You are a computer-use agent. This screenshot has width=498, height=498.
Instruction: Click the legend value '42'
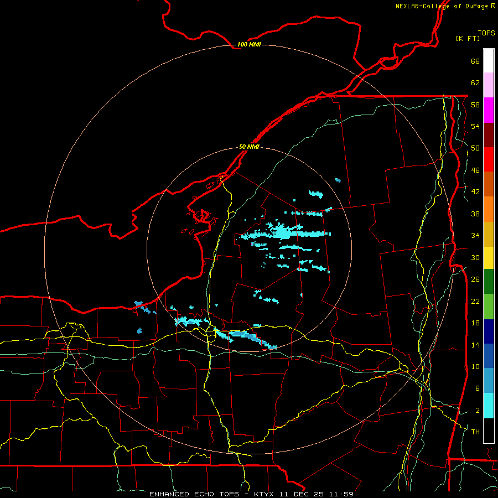click(x=475, y=192)
